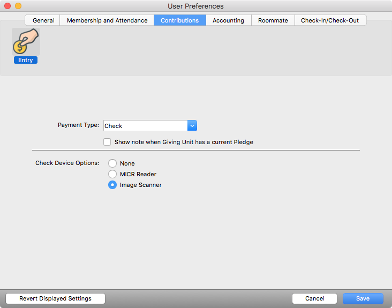This screenshot has width=392, height=308.
Task: Click the User Preferences title bar
Action: coord(196,6)
